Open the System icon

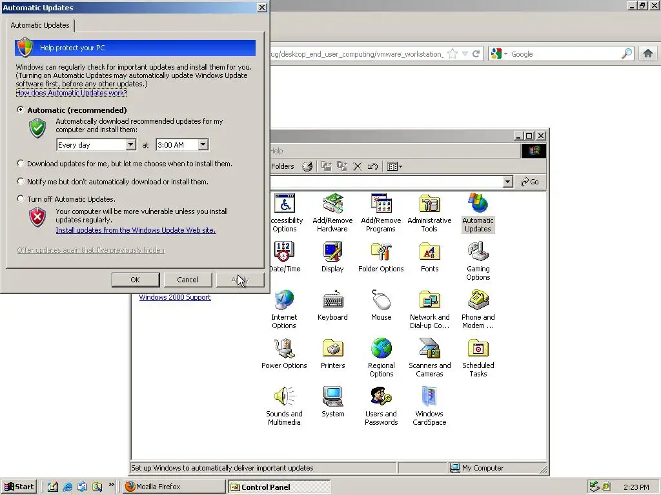click(332, 402)
